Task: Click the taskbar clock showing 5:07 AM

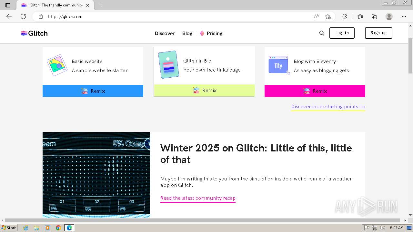Action: [x=397, y=228]
